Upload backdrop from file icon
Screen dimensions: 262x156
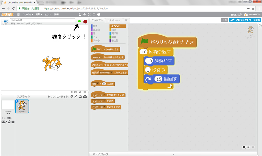click(9, 122)
